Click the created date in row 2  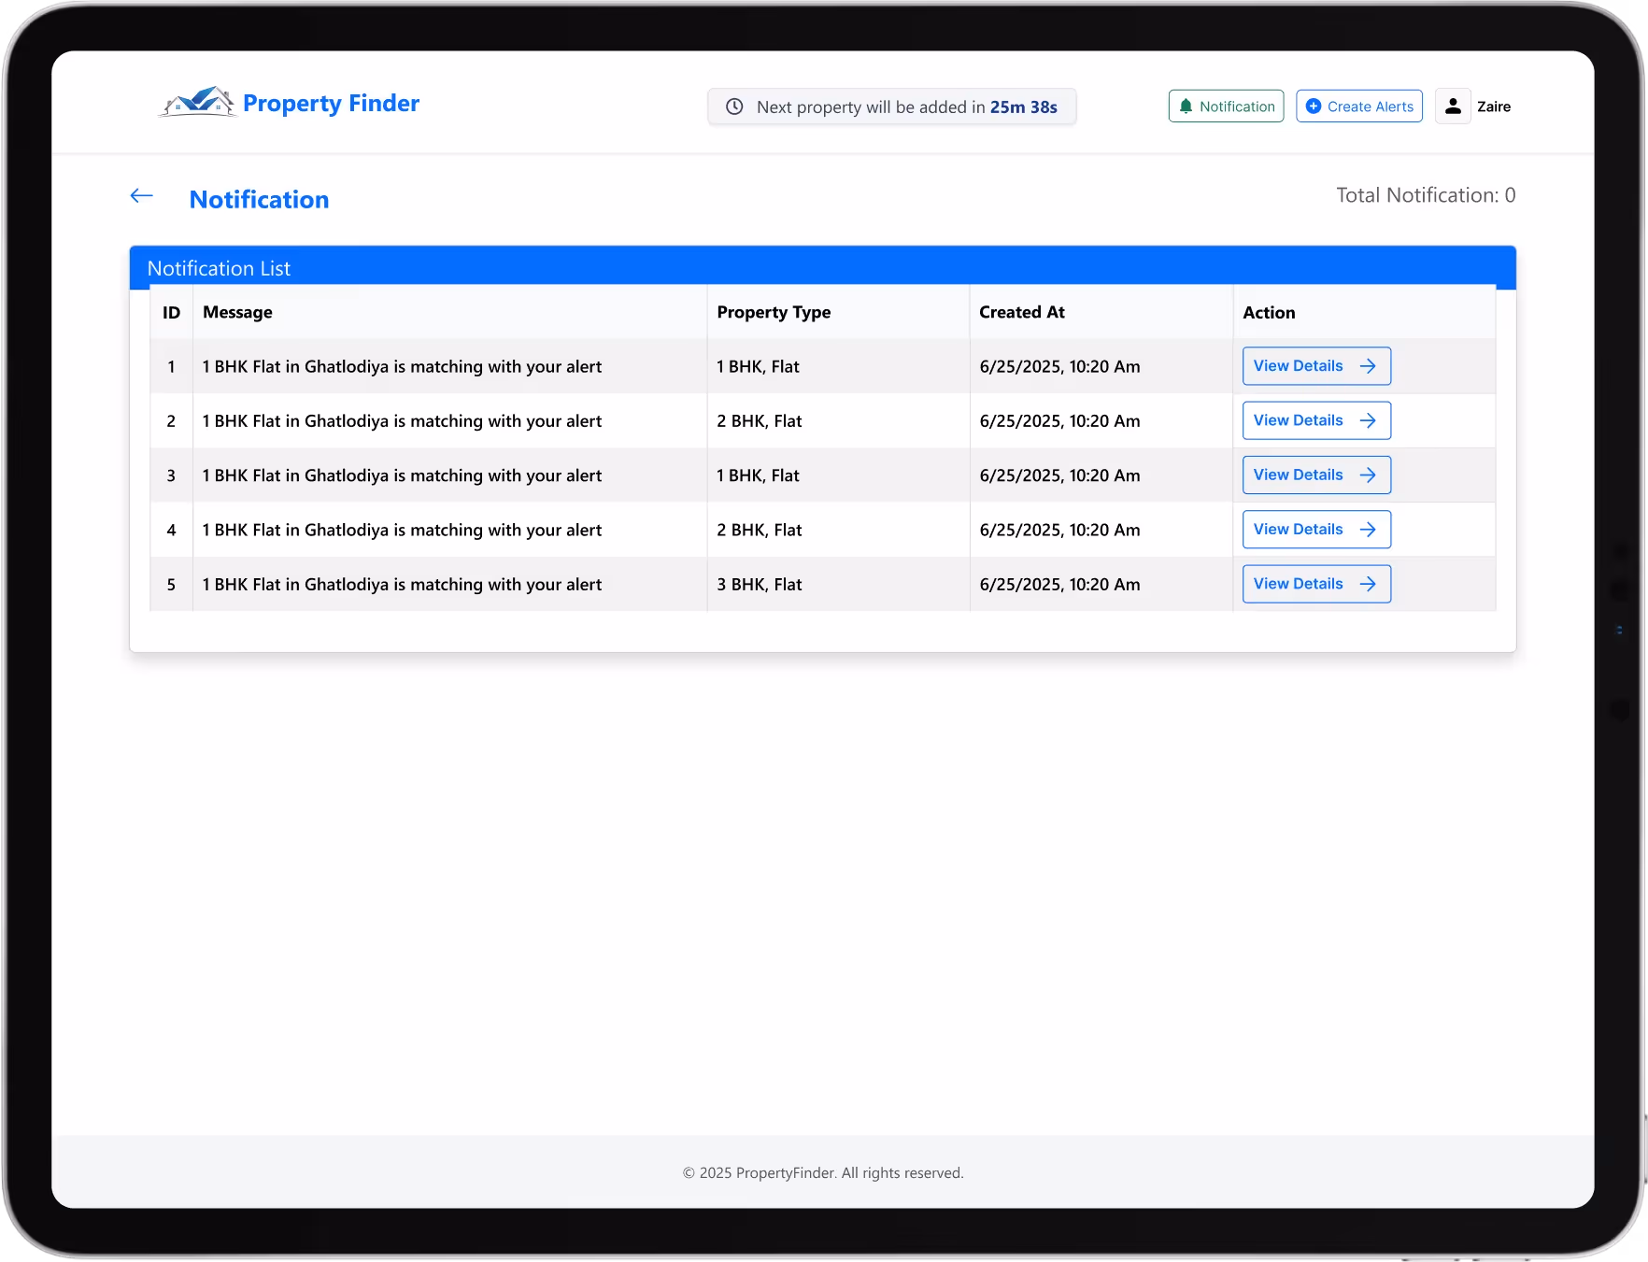click(1059, 421)
